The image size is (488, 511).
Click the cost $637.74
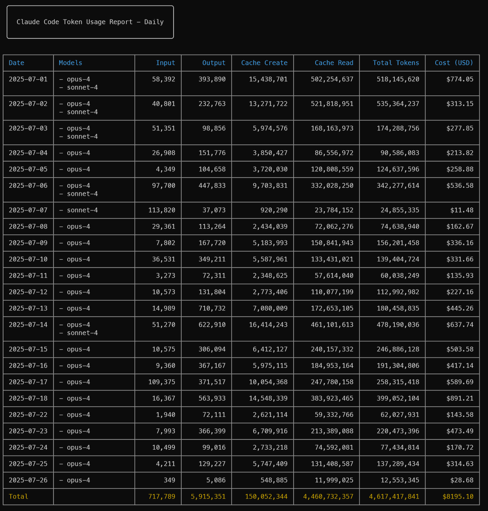coord(460,325)
